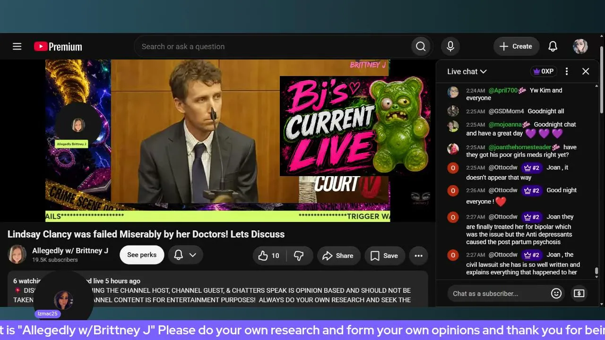This screenshot has width=605, height=340.
Task: Focus the "Search or ask a question" field
Action: tap(273, 46)
